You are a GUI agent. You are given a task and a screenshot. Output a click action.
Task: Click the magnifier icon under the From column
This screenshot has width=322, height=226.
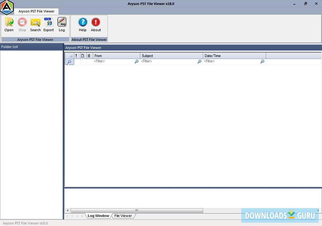[137, 61]
